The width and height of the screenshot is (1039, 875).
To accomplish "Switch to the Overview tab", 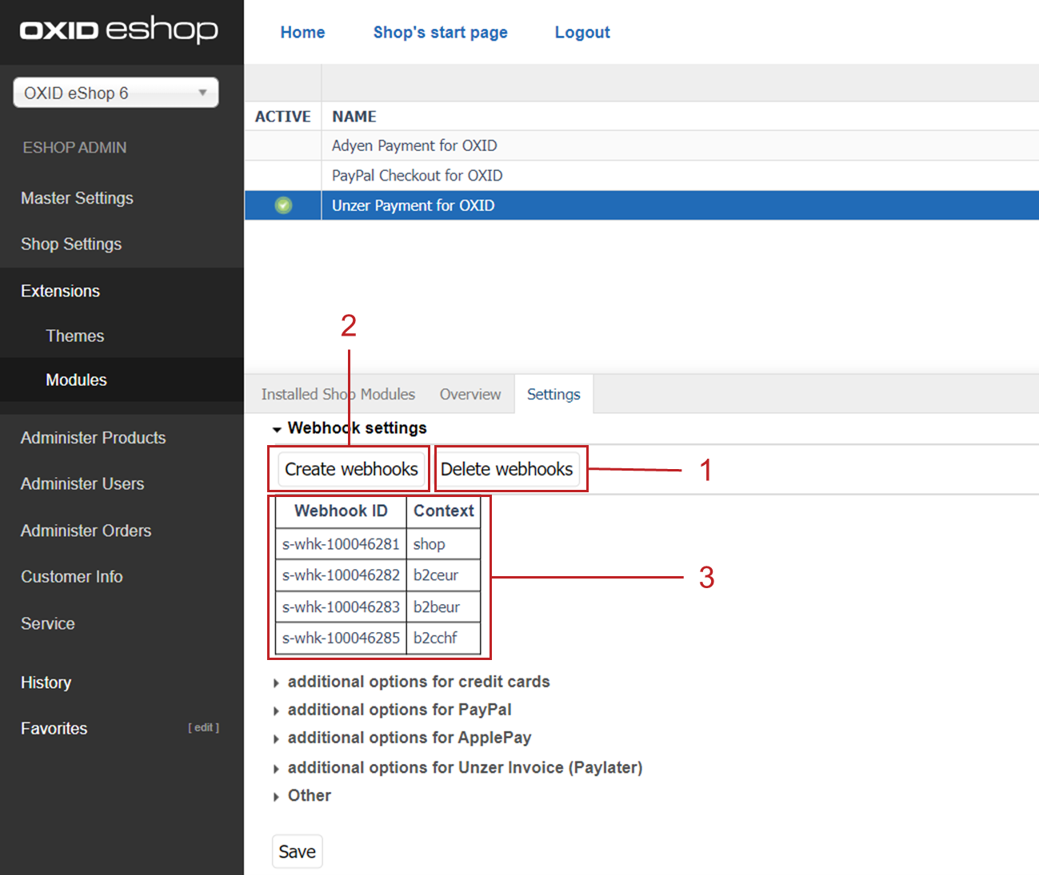I will [x=470, y=394].
